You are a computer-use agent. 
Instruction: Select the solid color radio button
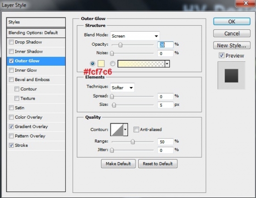(93, 63)
